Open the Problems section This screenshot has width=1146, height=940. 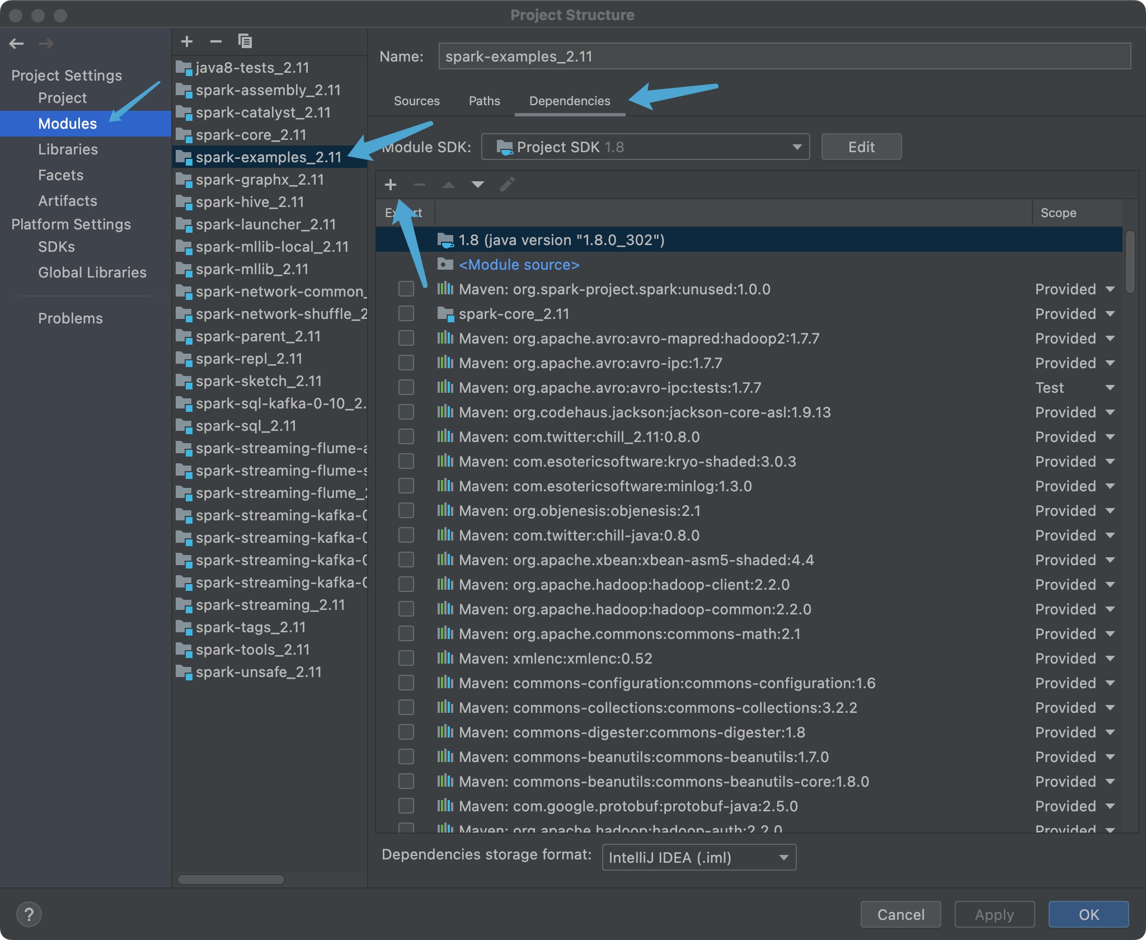click(x=71, y=318)
